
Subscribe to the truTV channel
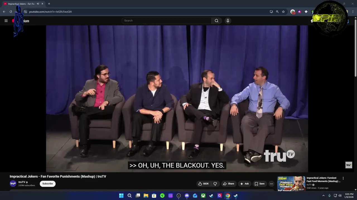[x=48, y=184]
